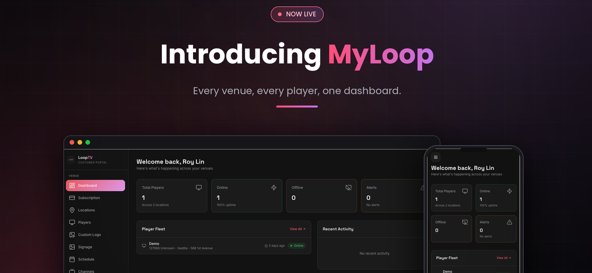Screen dimensions: 592x273
Task: Click View All in phone Player Fleet
Action: (504, 258)
